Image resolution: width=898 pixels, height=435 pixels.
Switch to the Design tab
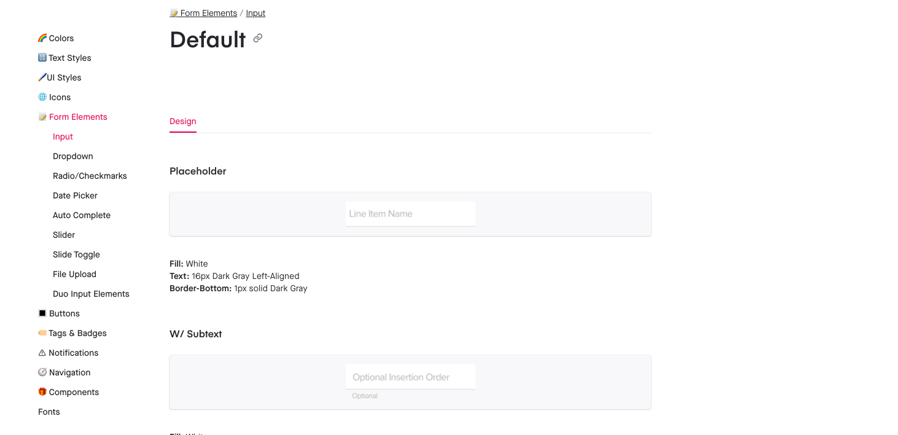coord(183,121)
